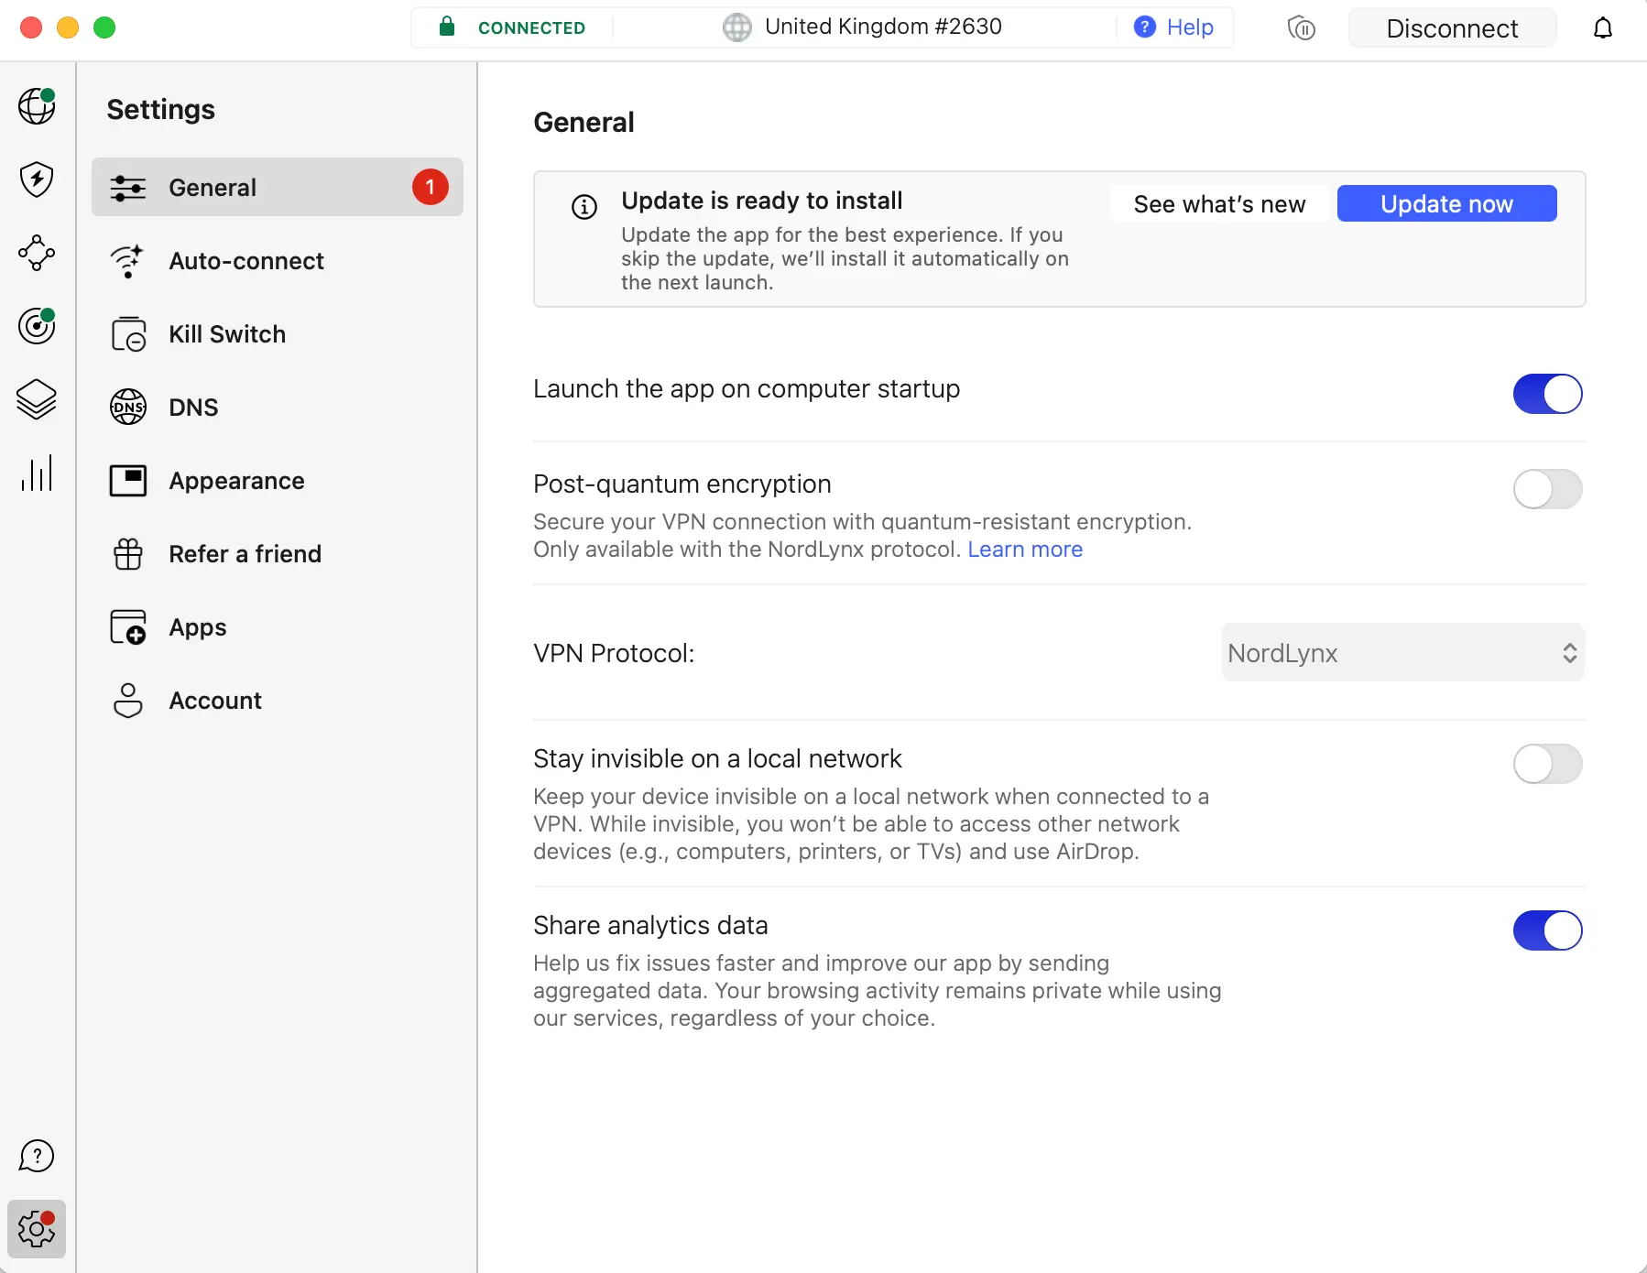This screenshot has width=1647, height=1273.
Task: Click the Appearance window icon
Action: coord(128,481)
